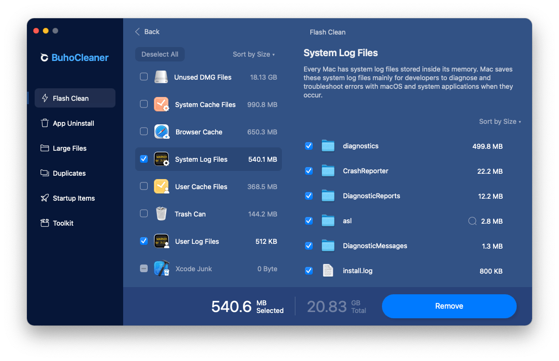Click the 499.8 MB size value
559x361 pixels.
click(487, 146)
